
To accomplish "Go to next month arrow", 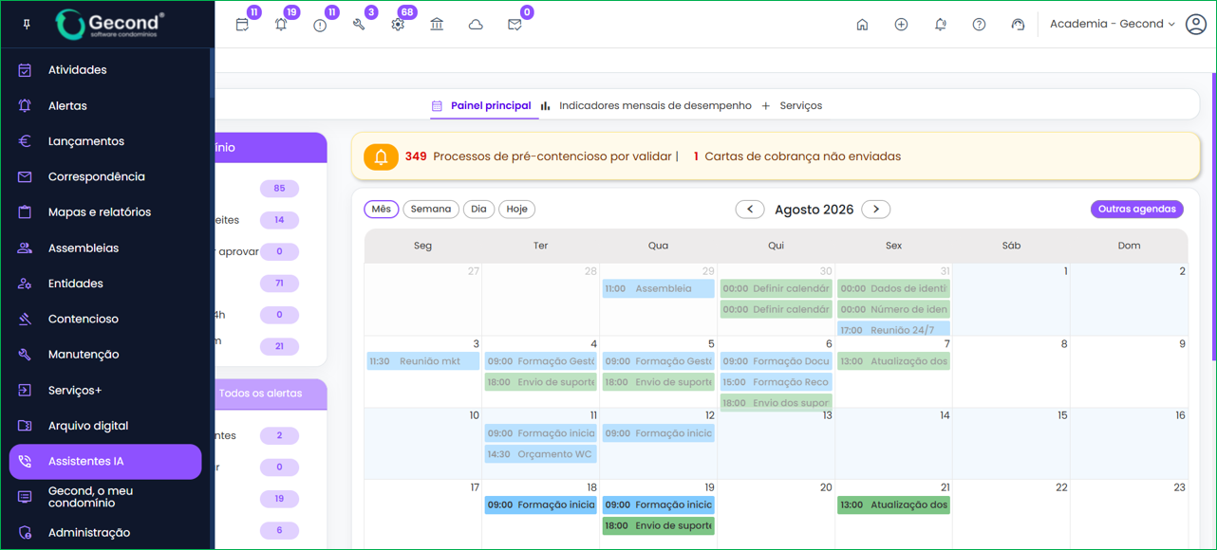I will click(x=876, y=210).
